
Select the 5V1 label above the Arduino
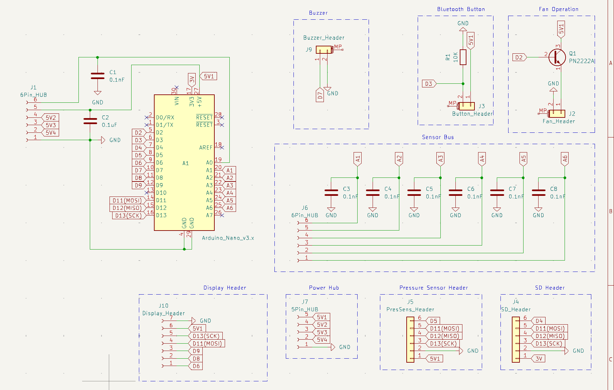click(208, 76)
